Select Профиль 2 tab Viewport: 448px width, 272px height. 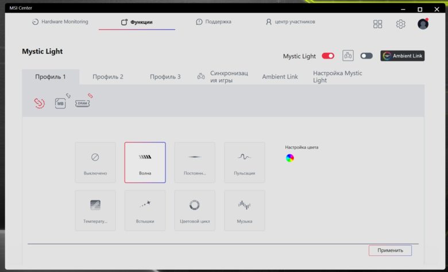[108, 77]
